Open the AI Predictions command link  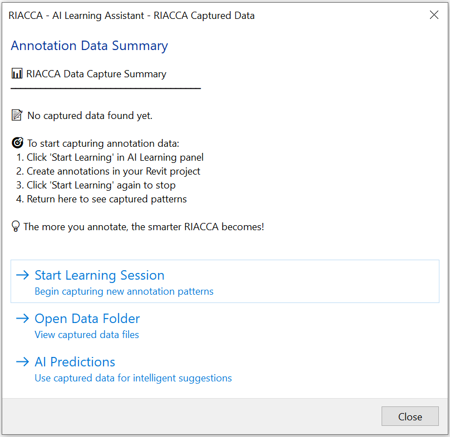[225, 369]
